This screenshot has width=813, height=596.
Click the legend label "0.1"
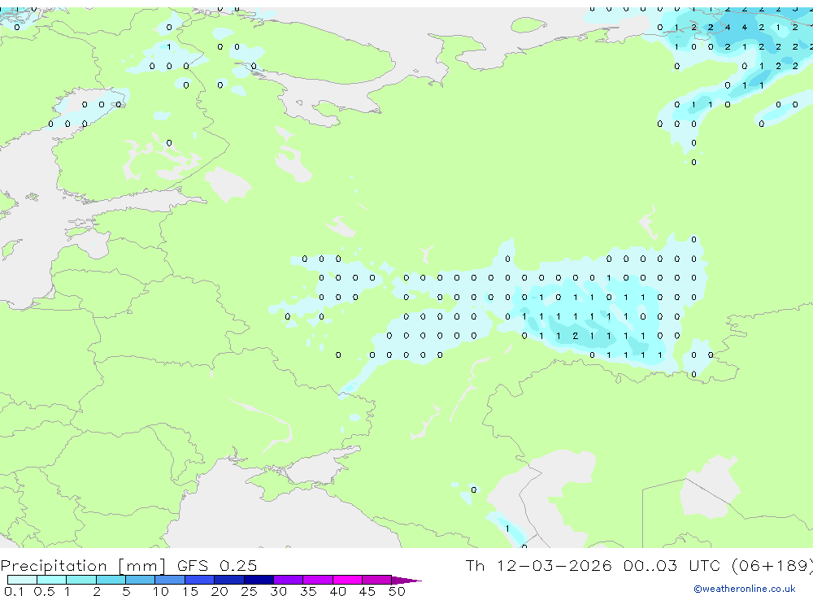[14, 591]
